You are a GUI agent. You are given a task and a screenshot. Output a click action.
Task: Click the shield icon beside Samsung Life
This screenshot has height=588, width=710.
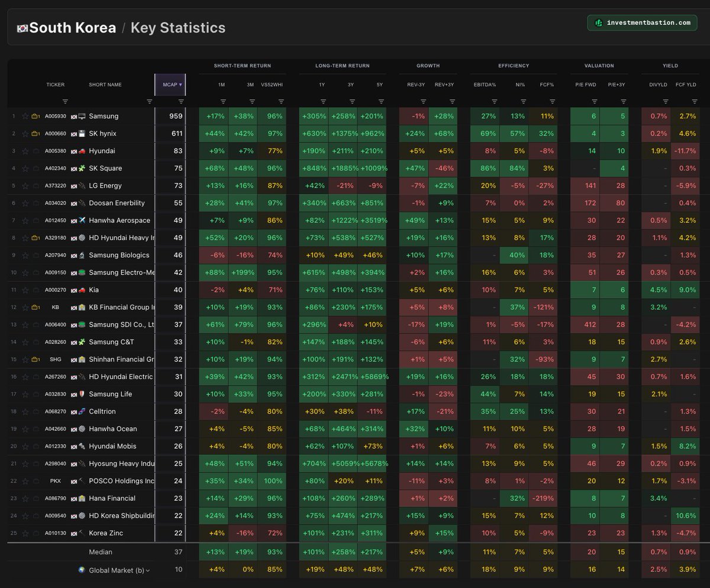coord(82,394)
